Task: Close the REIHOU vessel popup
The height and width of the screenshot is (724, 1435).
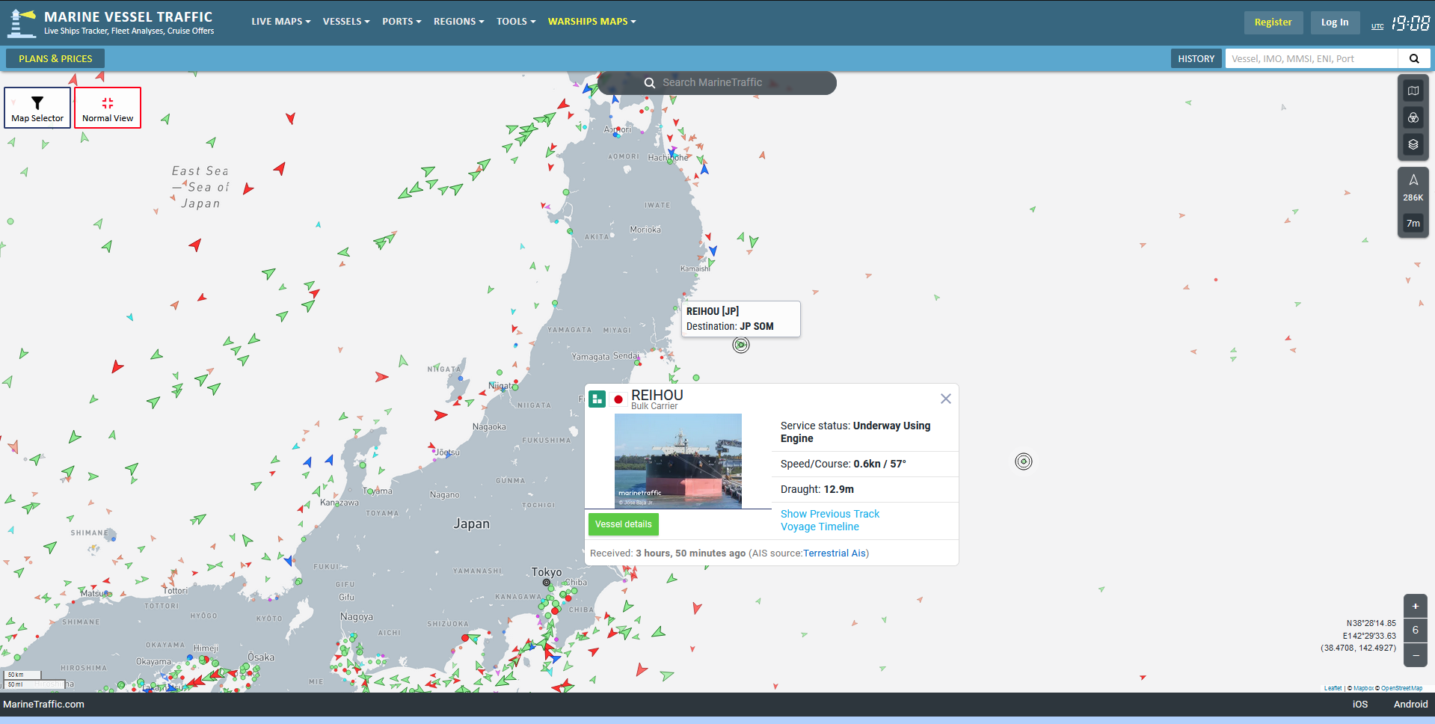Action: click(946, 399)
